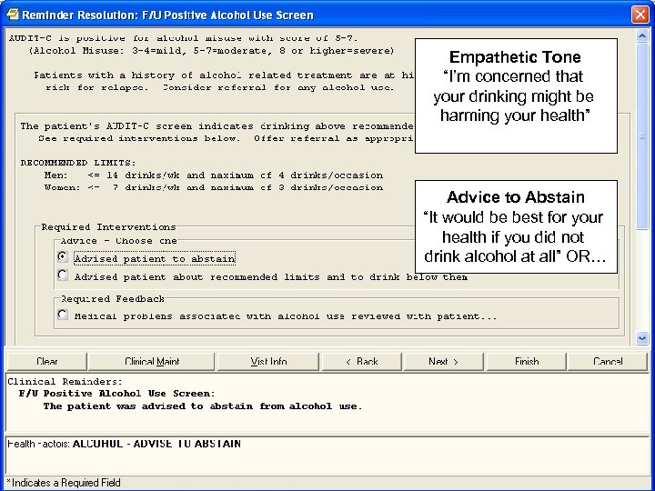Click 'F/U Positive Alcohol Use Screen:' reminder text
Viewport: 655px width, 491px height.
pyautogui.click(x=117, y=394)
